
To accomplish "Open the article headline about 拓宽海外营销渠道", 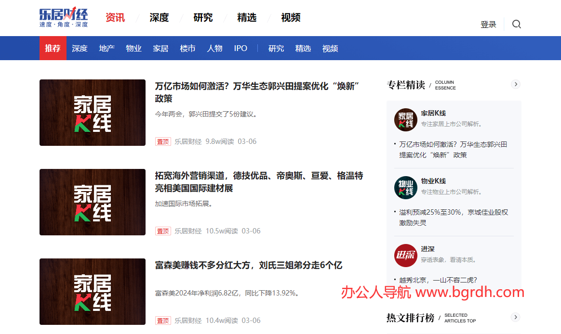I will click(259, 182).
